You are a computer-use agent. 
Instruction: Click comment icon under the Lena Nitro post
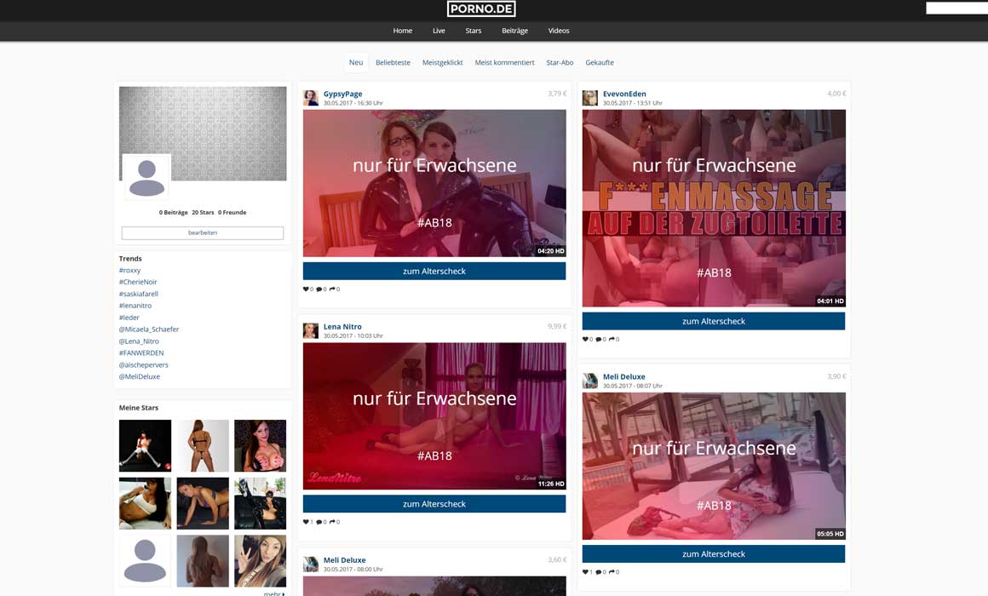(x=319, y=522)
